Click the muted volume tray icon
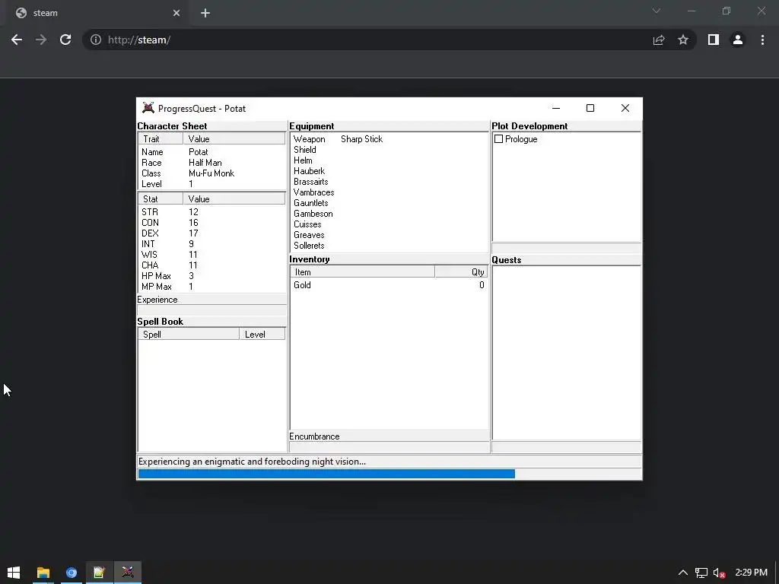Viewport: 779px width, 584px height. coord(720,573)
